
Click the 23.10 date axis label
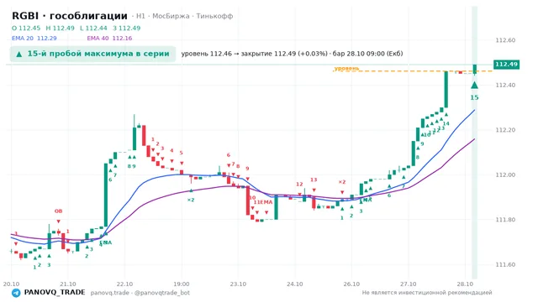click(x=238, y=284)
